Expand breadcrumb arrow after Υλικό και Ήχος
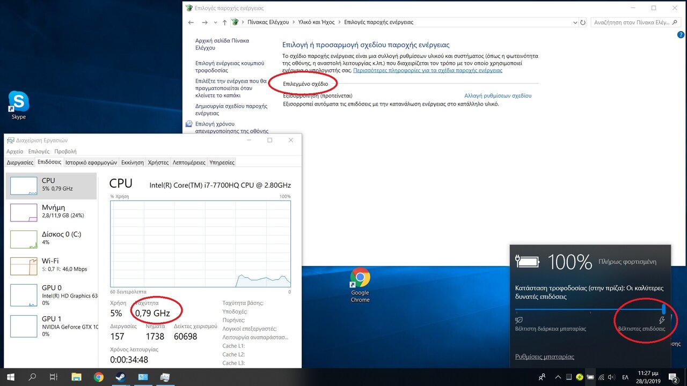687x386 pixels. 339,23
